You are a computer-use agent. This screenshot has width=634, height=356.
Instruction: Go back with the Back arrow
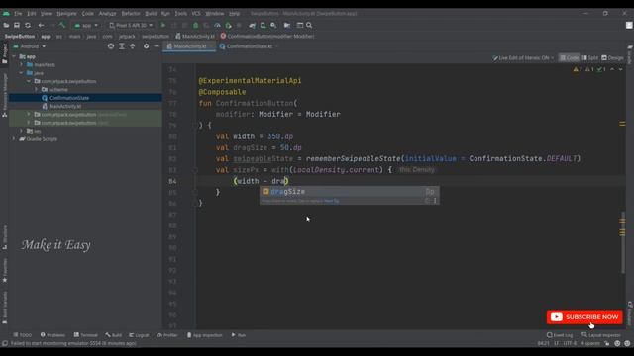click(41, 25)
